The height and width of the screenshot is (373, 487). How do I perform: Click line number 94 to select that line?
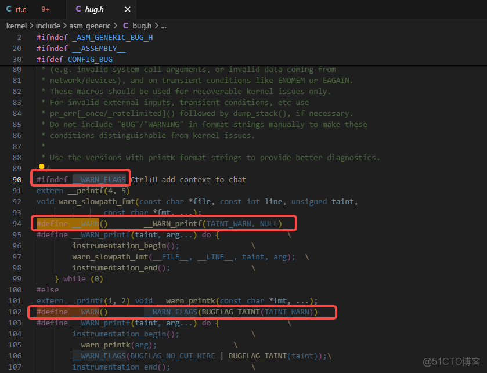(17, 223)
